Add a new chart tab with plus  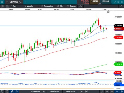[26, 2]
